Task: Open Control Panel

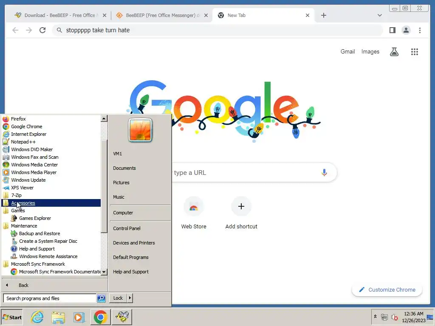Action: 127,228
